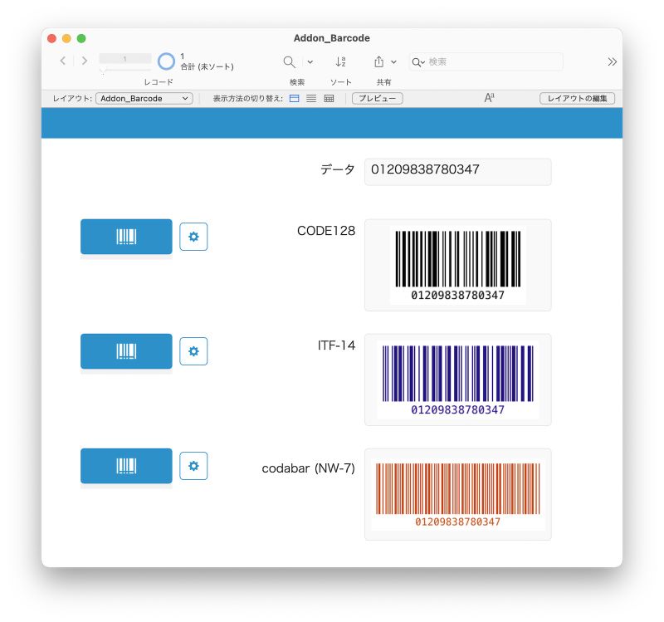The image size is (664, 622).
Task: Open the Addon_Barcode layout dropdown
Action: click(144, 98)
